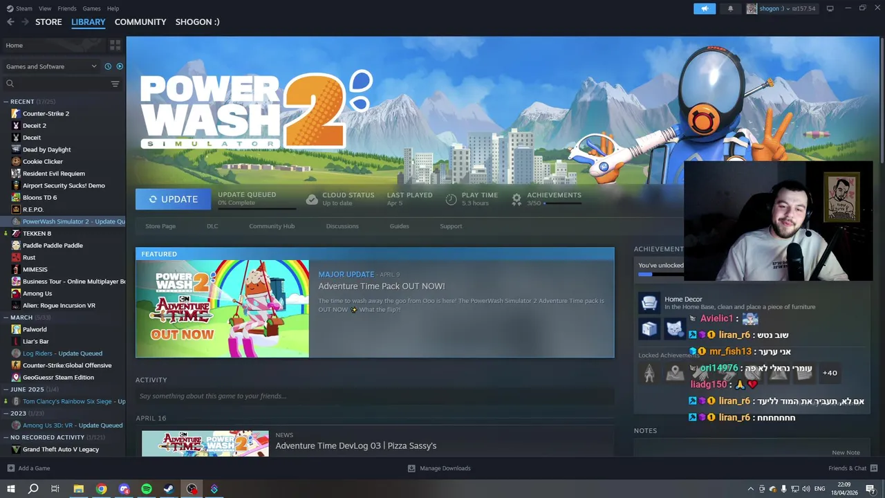Open the DLC link
Image resolution: width=885 pixels, height=498 pixels.
pyautogui.click(x=212, y=226)
